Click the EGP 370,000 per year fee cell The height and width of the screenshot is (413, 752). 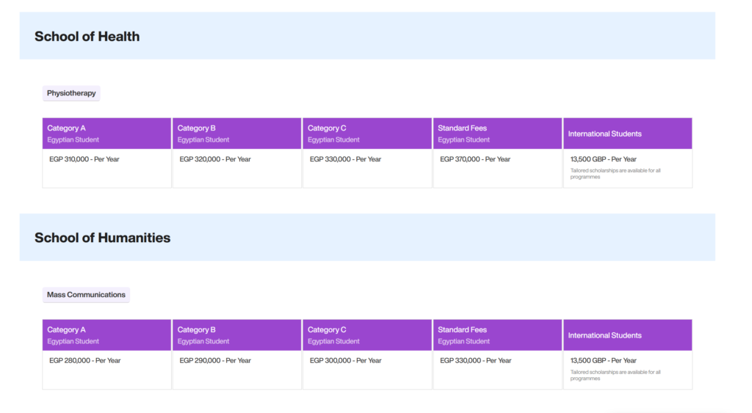(x=475, y=159)
